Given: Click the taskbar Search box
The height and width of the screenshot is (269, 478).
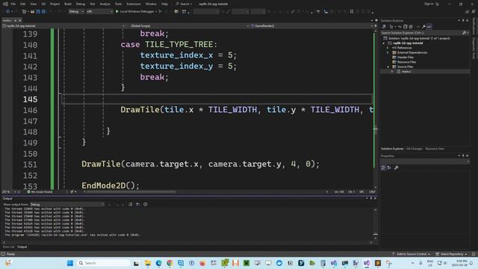Looking at the screenshot, I should point(103,263).
